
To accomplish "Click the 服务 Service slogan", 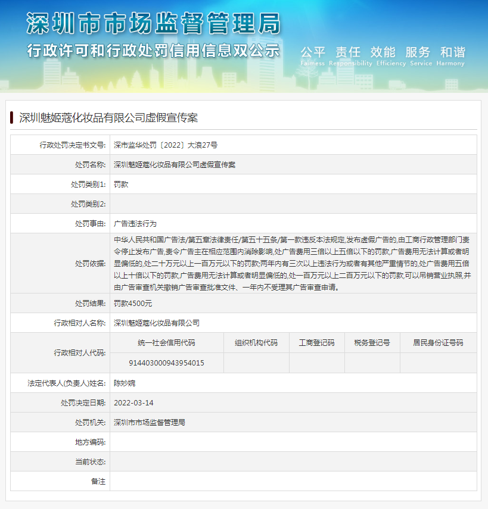I will coord(421,56).
